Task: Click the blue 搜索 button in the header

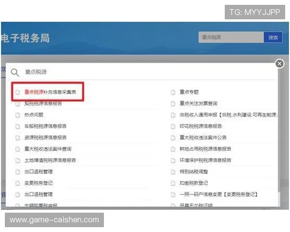Action: (273, 37)
